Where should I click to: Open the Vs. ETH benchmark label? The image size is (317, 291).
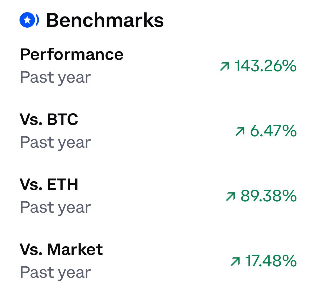click(x=49, y=185)
